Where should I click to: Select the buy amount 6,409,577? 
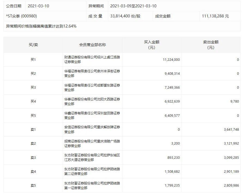click(x=172, y=116)
